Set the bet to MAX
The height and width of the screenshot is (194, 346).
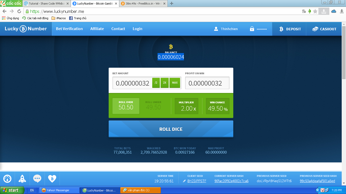coord(175,83)
